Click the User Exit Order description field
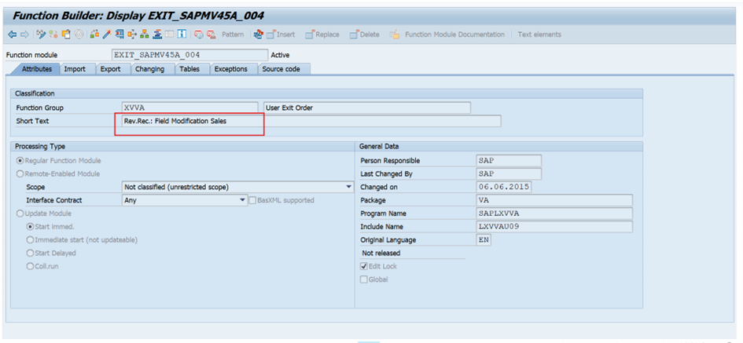The height and width of the screenshot is (343, 743). (x=367, y=108)
